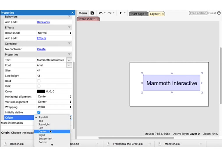The height and width of the screenshot is (157, 222).
Task: Open options for Fredericka_the_Great.zip download
Action: tap(150, 144)
